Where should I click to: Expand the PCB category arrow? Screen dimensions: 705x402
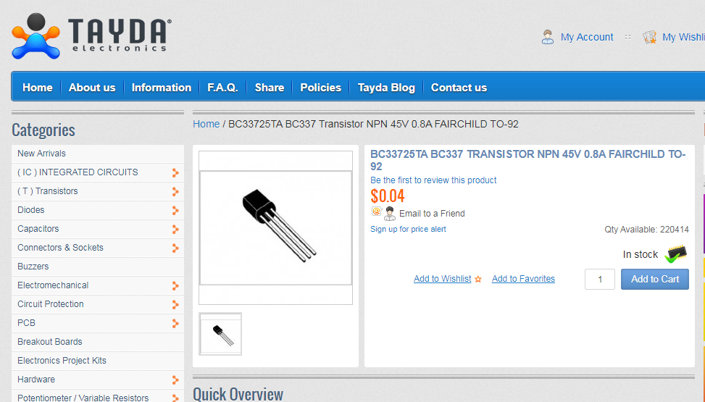pyautogui.click(x=175, y=324)
